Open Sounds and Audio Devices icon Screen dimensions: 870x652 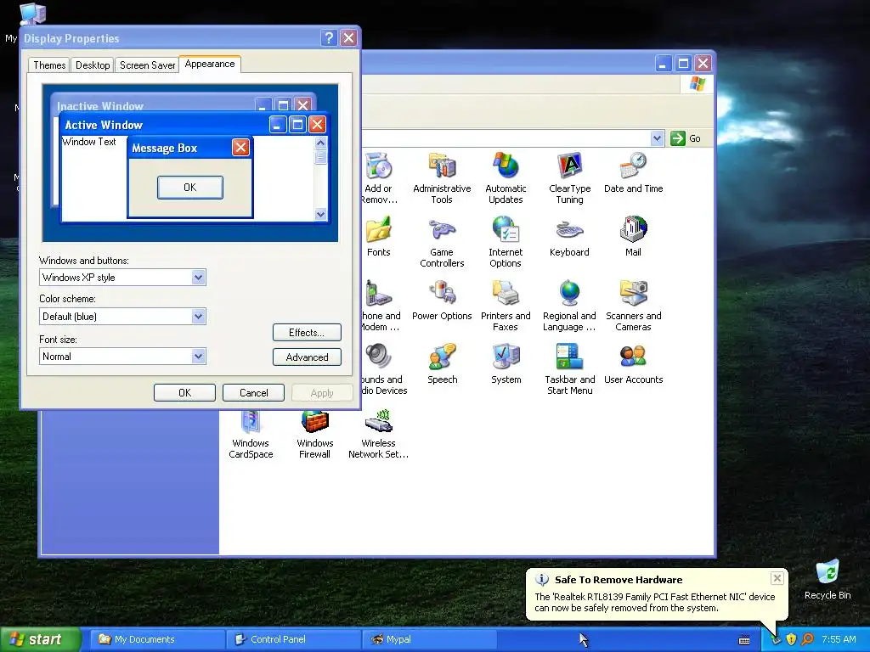pos(379,357)
